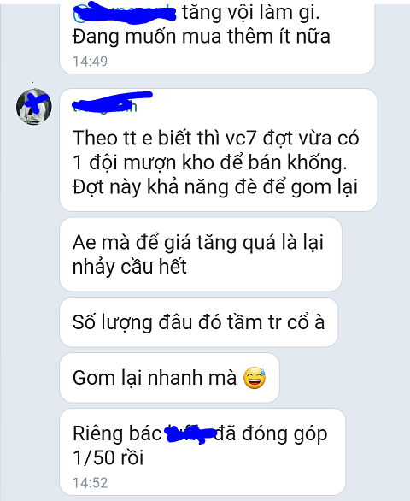Select the 'Ae mà để giá tăng' message
The image size is (410, 501).
pos(201,254)
